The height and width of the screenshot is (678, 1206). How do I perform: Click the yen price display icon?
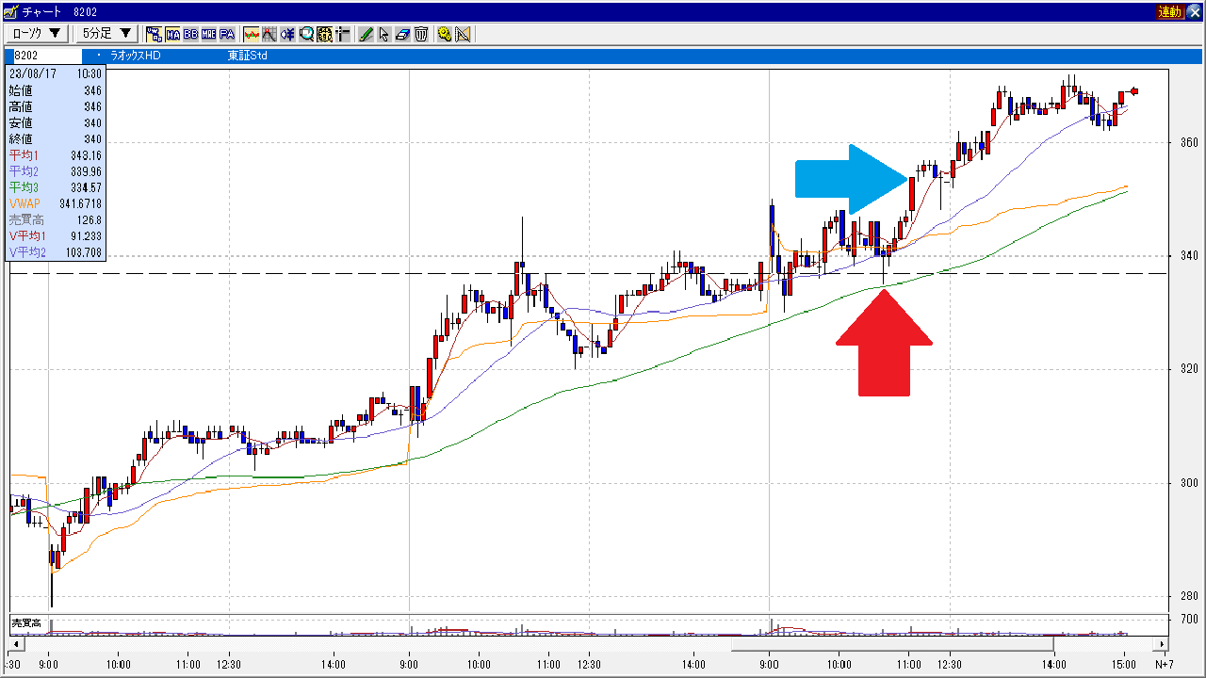click(x=287, y=34)
